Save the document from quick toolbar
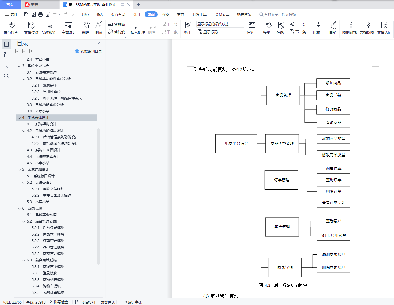 pos(26,14)
